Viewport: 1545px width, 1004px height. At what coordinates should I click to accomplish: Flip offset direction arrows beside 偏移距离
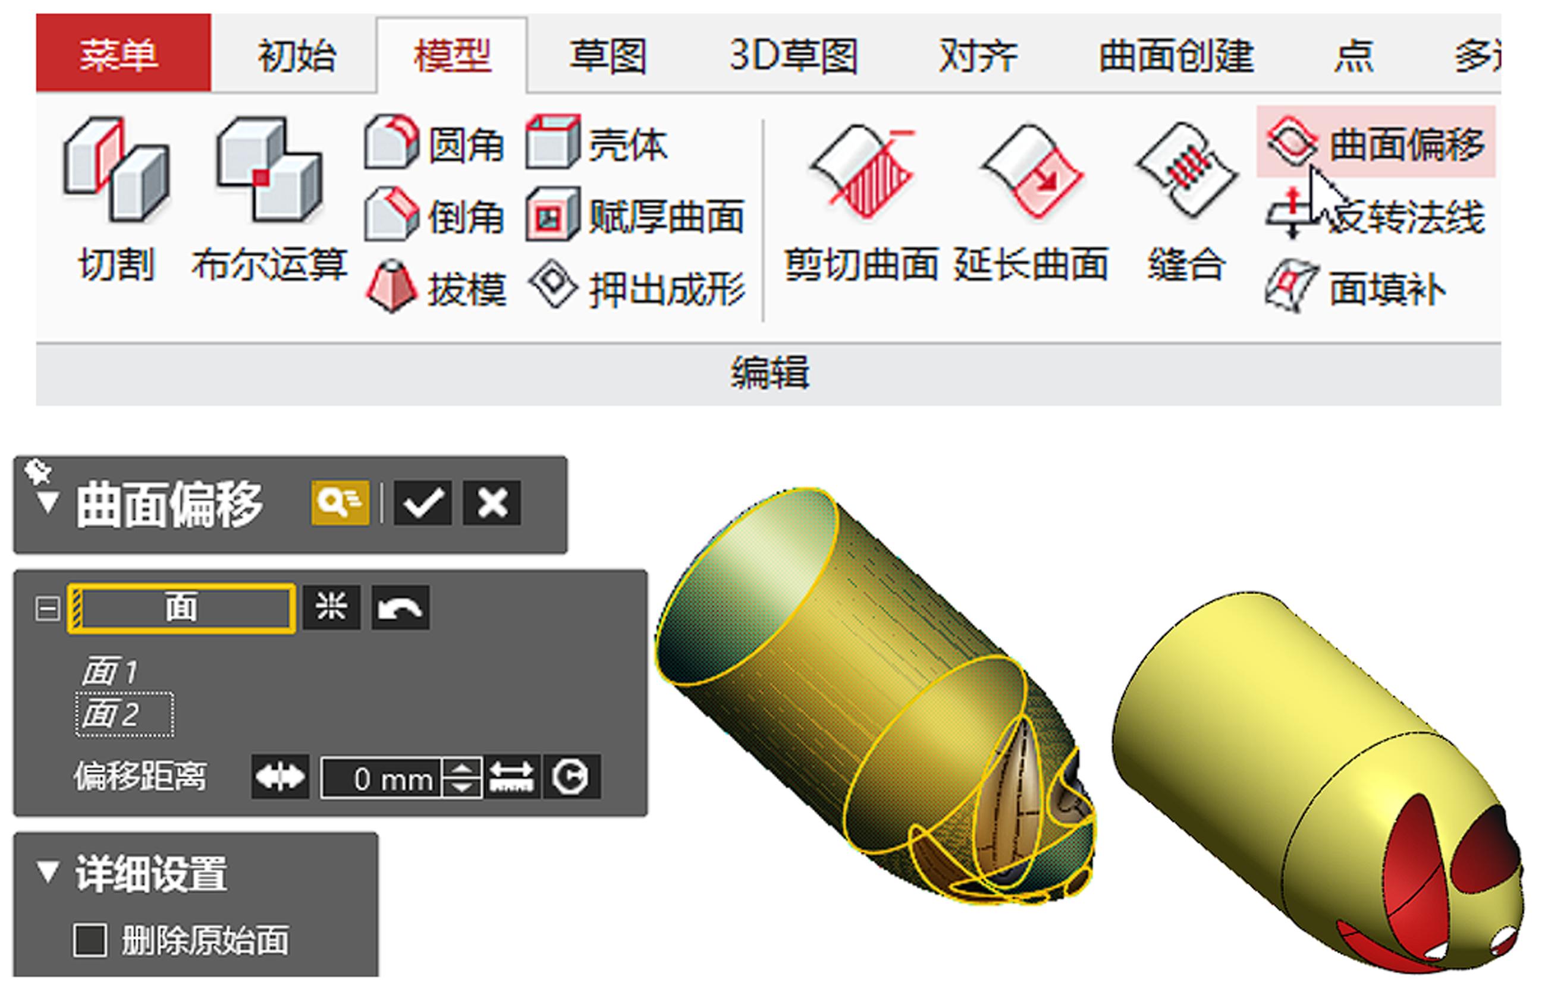[281, 777]
